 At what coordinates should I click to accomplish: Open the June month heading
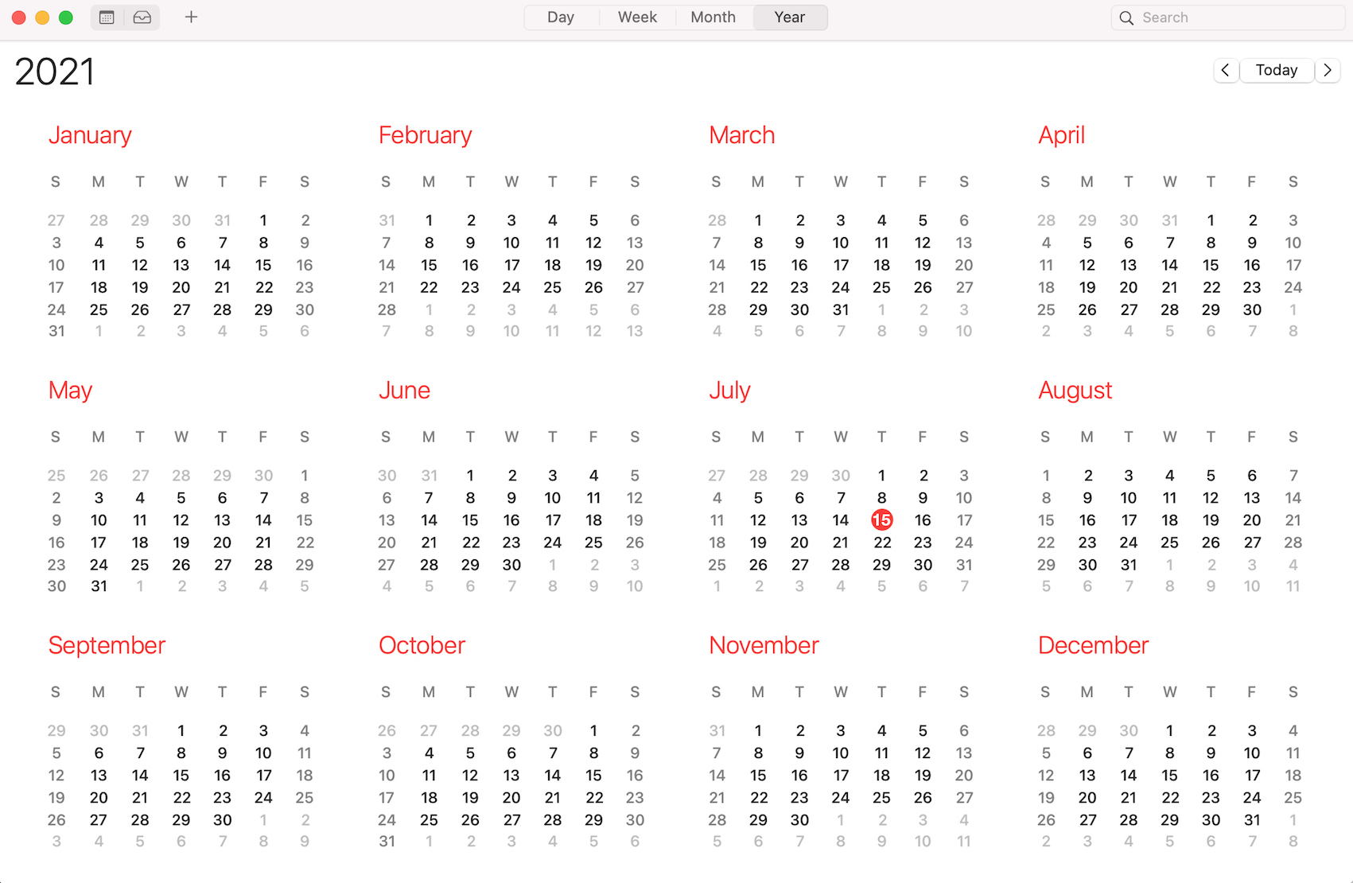tap(404, 390)
